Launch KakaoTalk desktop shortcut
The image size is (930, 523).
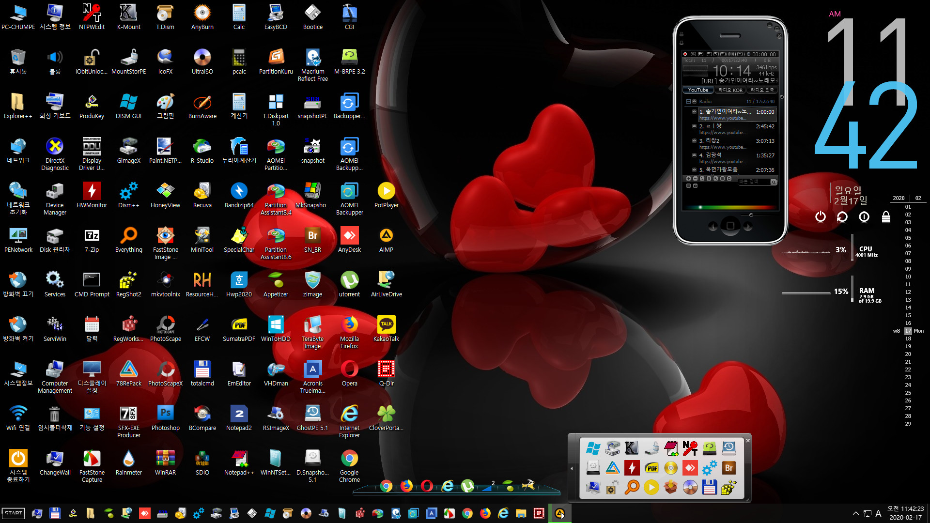(x=386, y=329)
